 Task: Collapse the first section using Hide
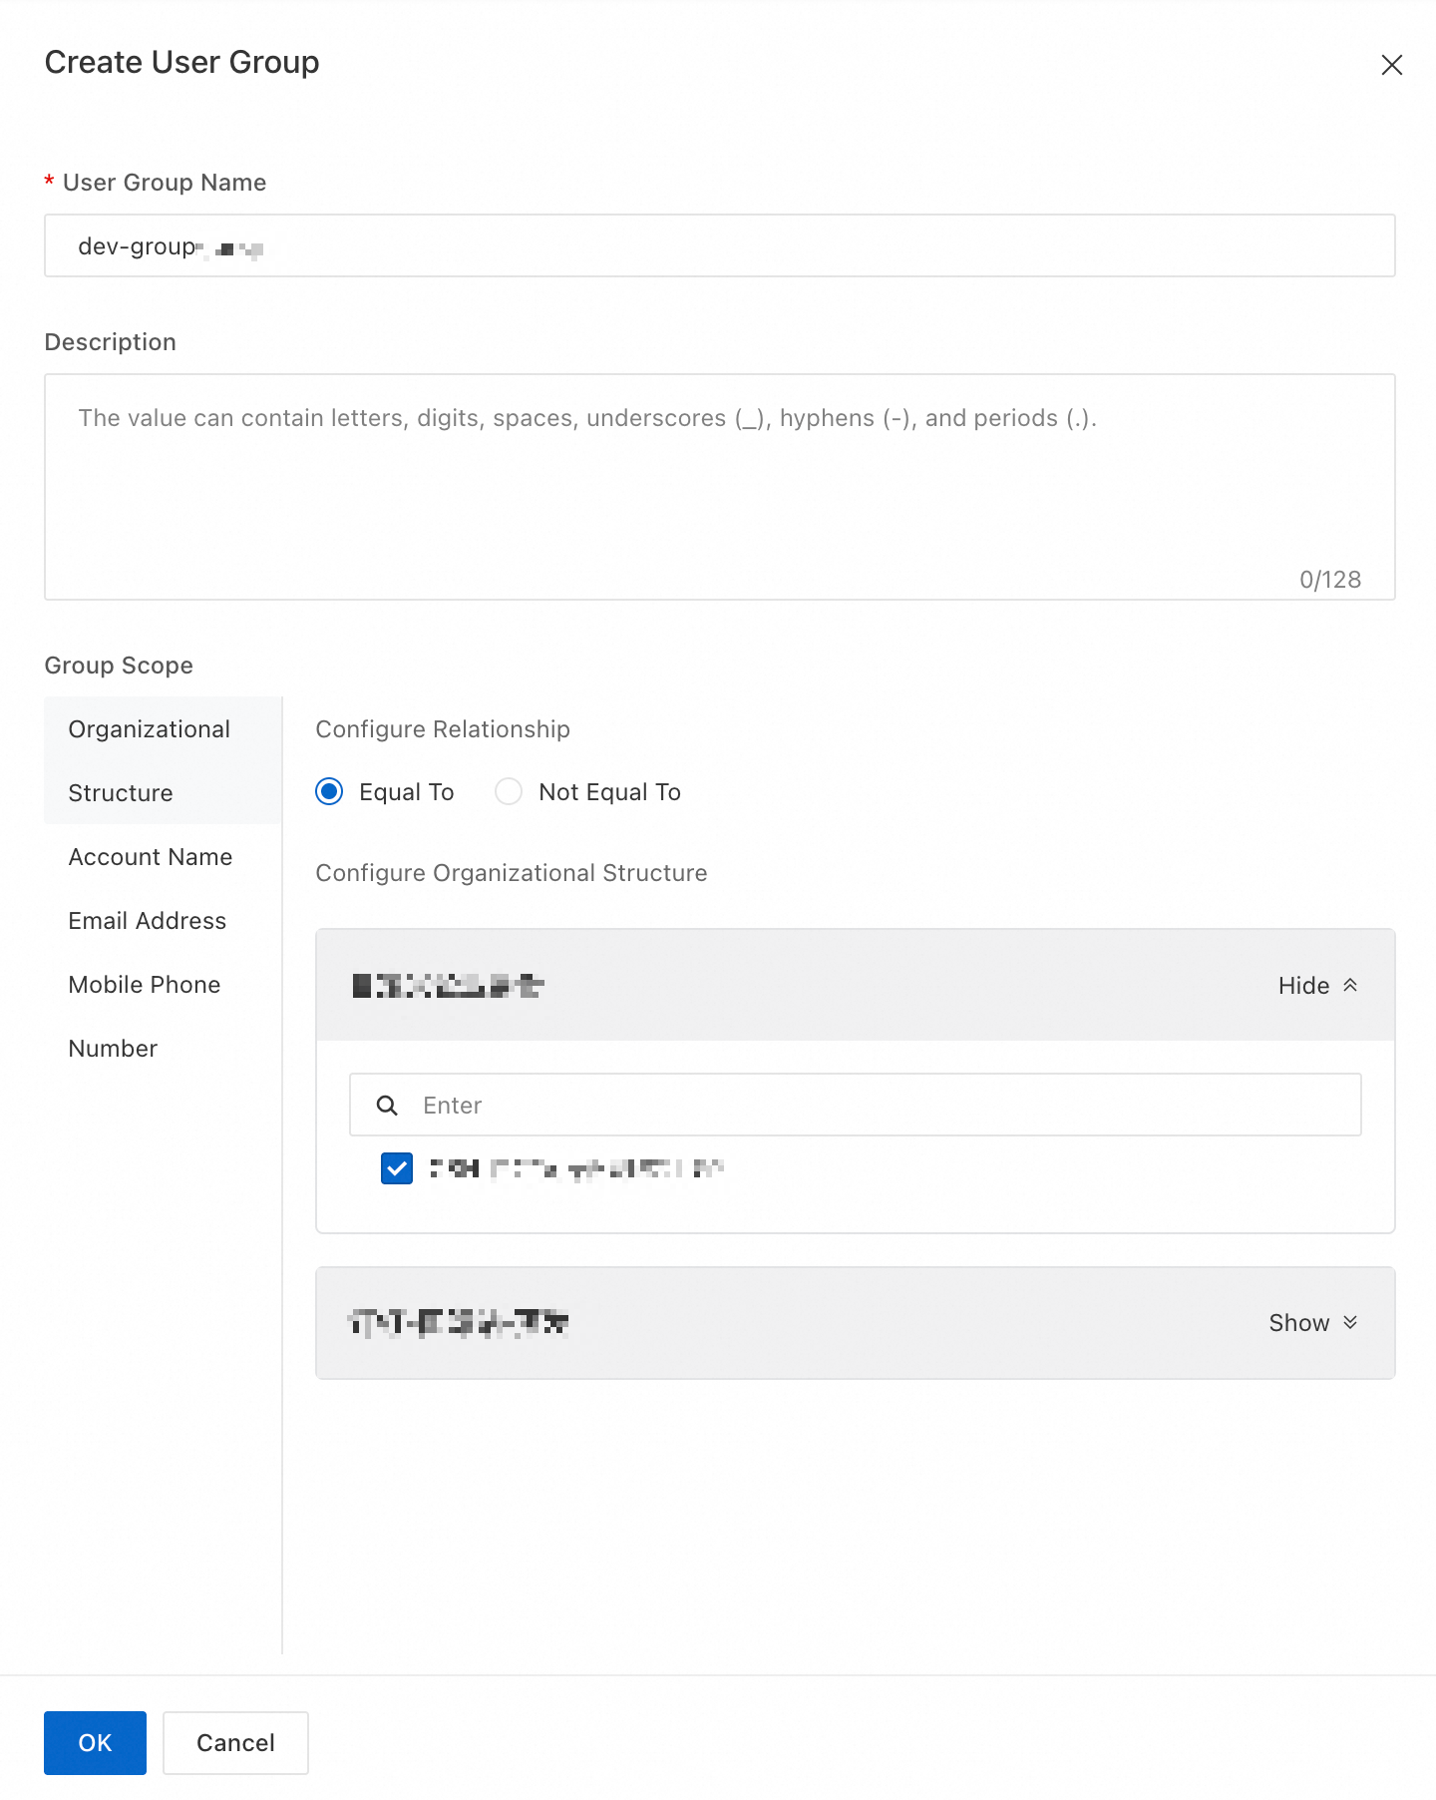tap(1303, 986)
